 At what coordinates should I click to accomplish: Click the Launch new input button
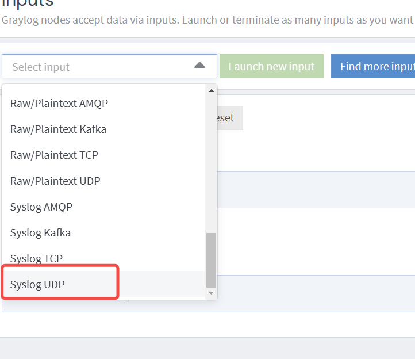(271, 66)
